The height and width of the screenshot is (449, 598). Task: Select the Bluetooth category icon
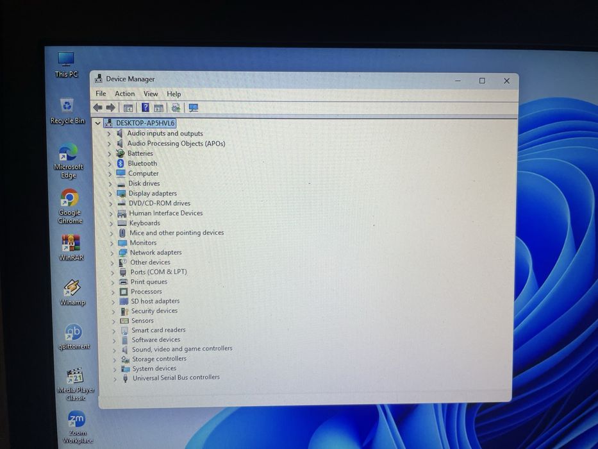click(120, 164)
